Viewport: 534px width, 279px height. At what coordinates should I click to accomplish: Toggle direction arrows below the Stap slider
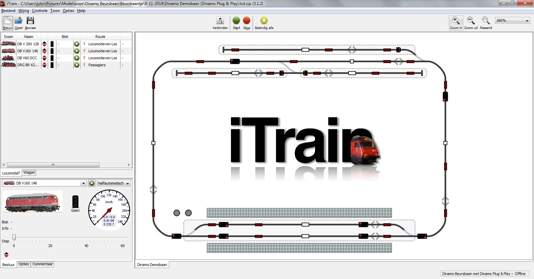coord(6,255)
